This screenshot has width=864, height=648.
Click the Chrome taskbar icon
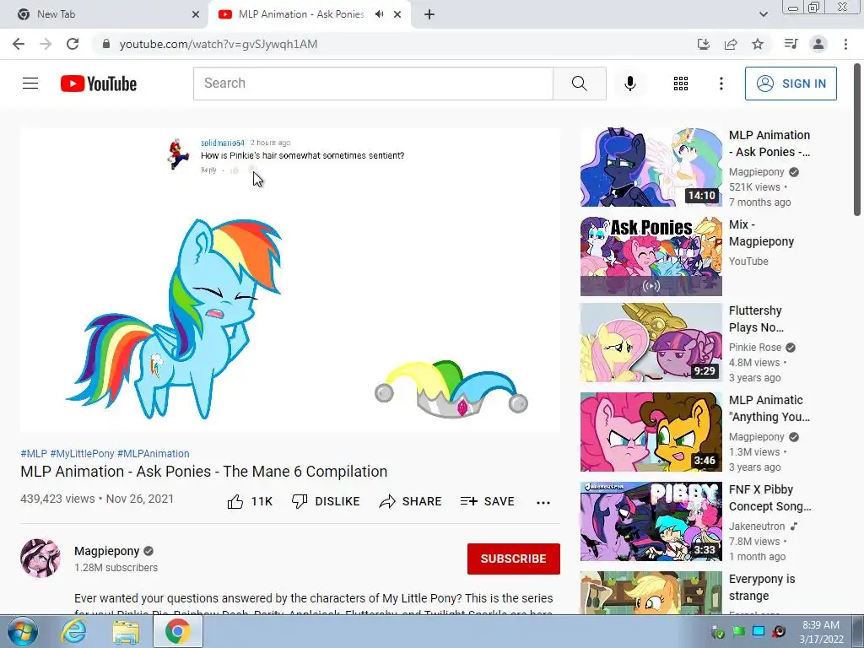pyautogui.click(x=177, y=632)
